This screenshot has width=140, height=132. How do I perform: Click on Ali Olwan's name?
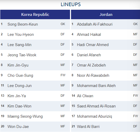pos(85,96)
